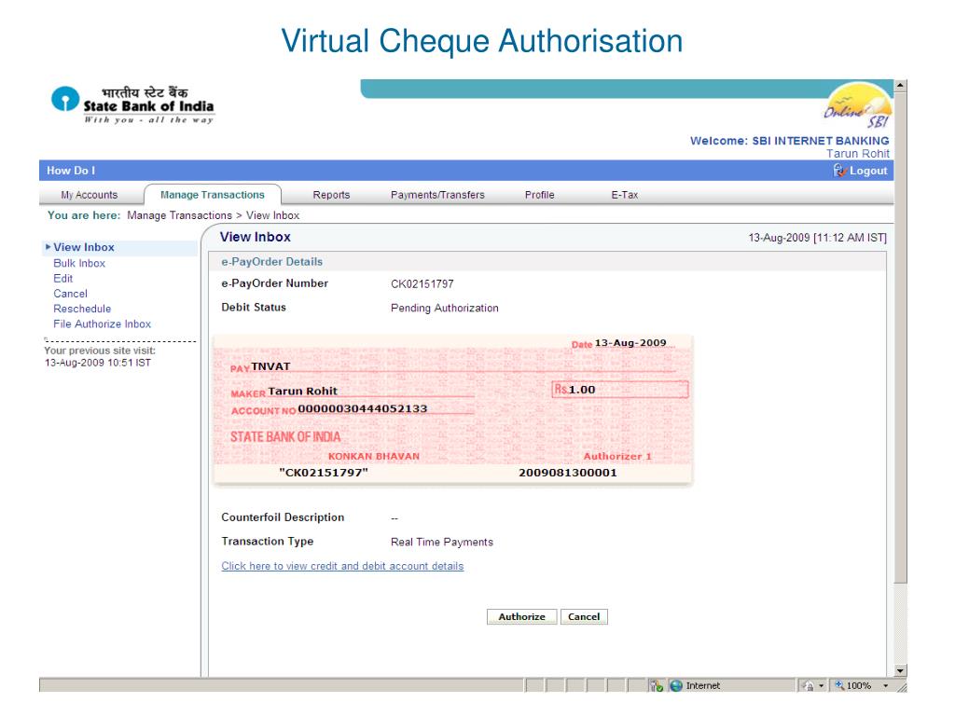Click the Internet zone globe icon

pyautogui.click(x=676, y=685)
